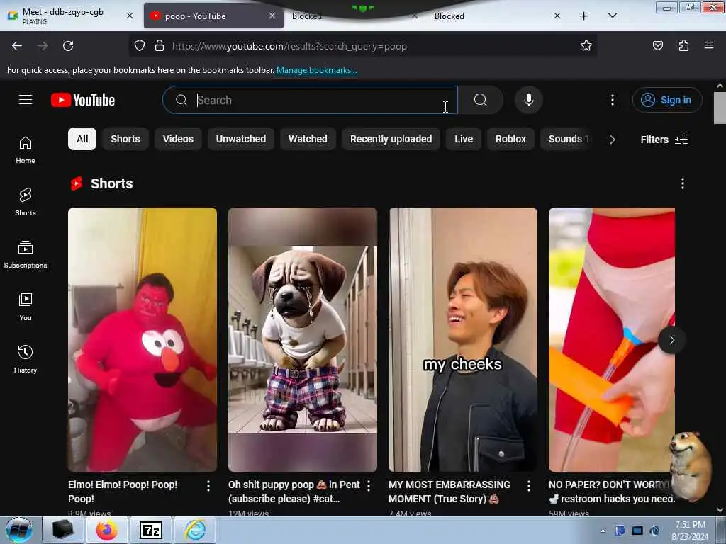
Task: Open browser extensions panel
Action: pos(683,45)
